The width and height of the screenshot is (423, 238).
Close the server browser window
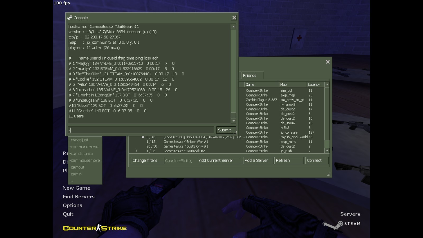point(328,62)
